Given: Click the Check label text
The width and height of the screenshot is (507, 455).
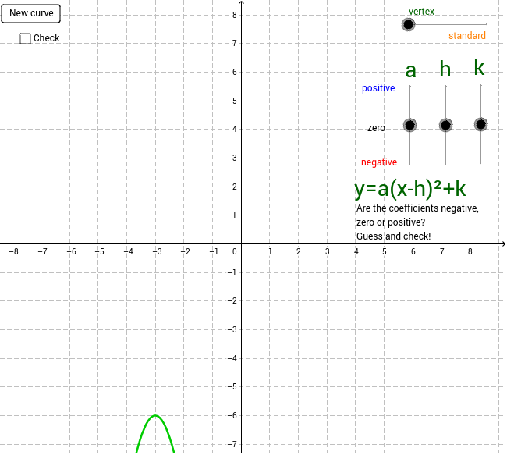Looking at the screenshot, I should coord(47,38).
